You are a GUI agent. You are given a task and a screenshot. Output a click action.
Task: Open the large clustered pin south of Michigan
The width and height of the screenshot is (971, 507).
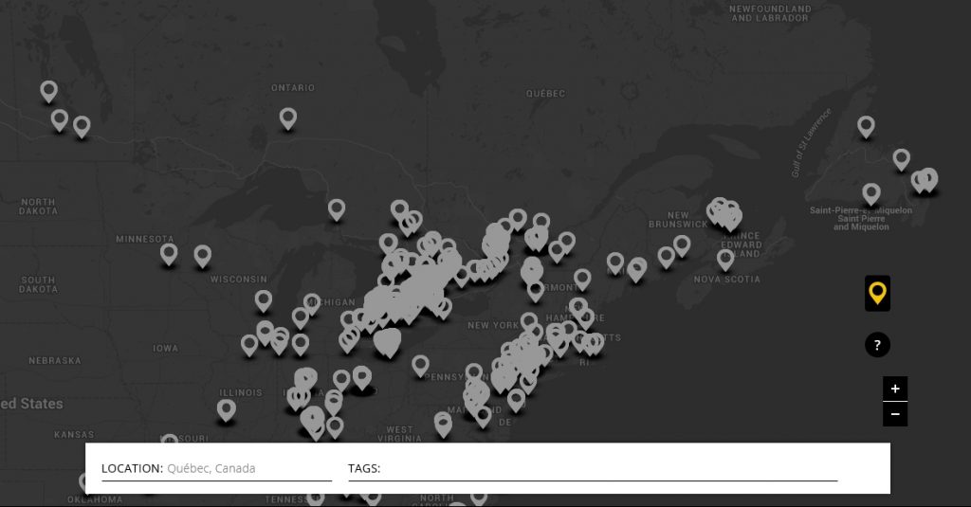(387, 341)
